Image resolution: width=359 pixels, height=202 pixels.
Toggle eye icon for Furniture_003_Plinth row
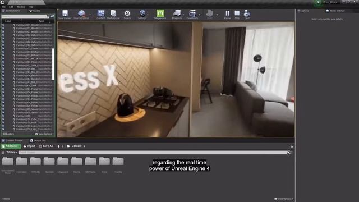click(x=3, y=62)
